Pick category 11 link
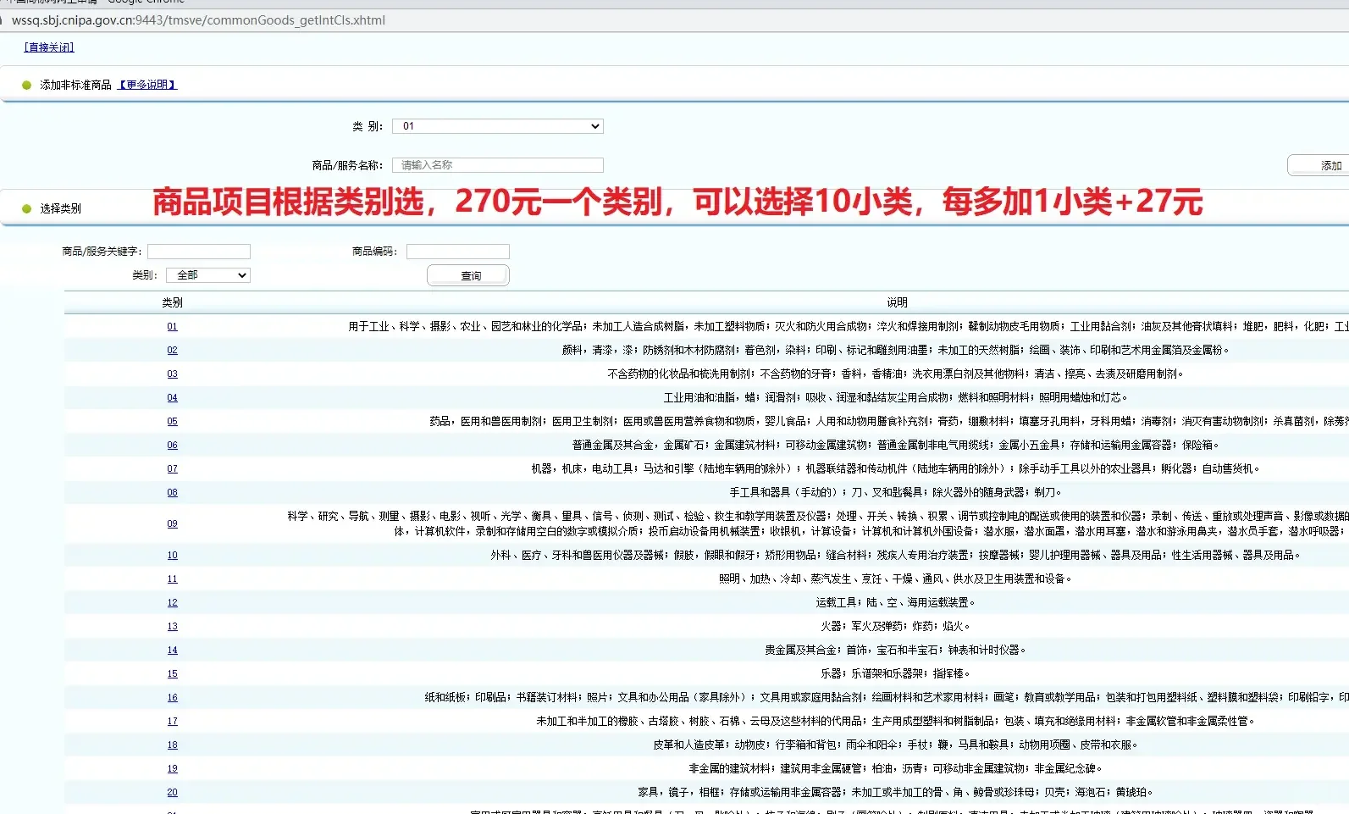Image resolution: width=1349 pixels, height=814 pixels. pos(172,579)
